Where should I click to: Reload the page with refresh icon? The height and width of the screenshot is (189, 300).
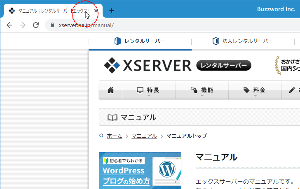coord(36,25)
